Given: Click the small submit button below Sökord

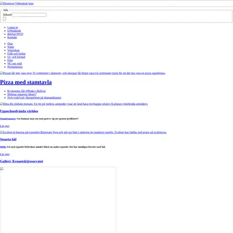Looking at the screenshot, I should [x=5, y=19].
